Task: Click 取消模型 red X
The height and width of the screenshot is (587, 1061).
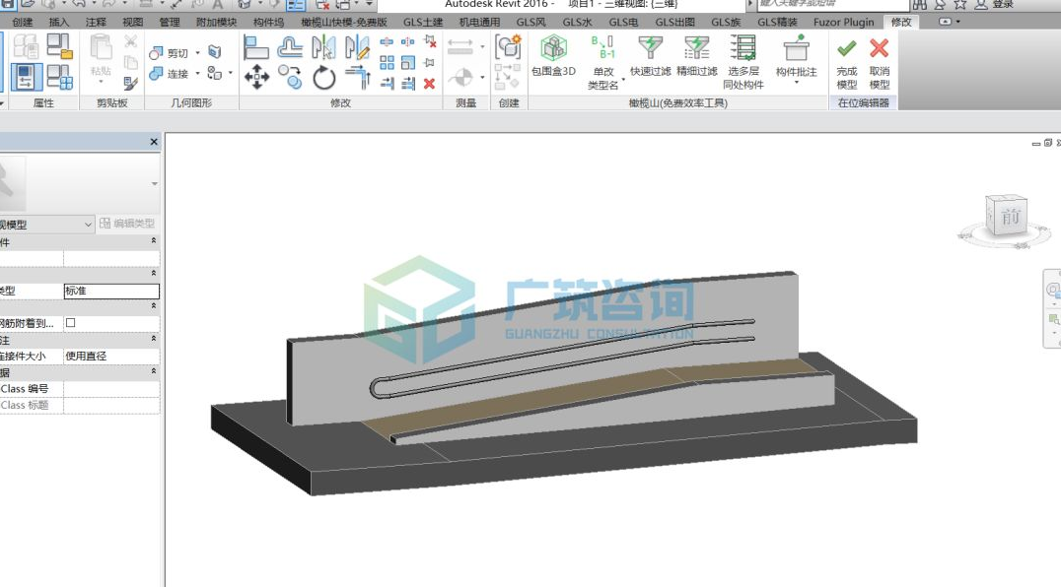Action: pyautogui.click(x=879, y=63)
